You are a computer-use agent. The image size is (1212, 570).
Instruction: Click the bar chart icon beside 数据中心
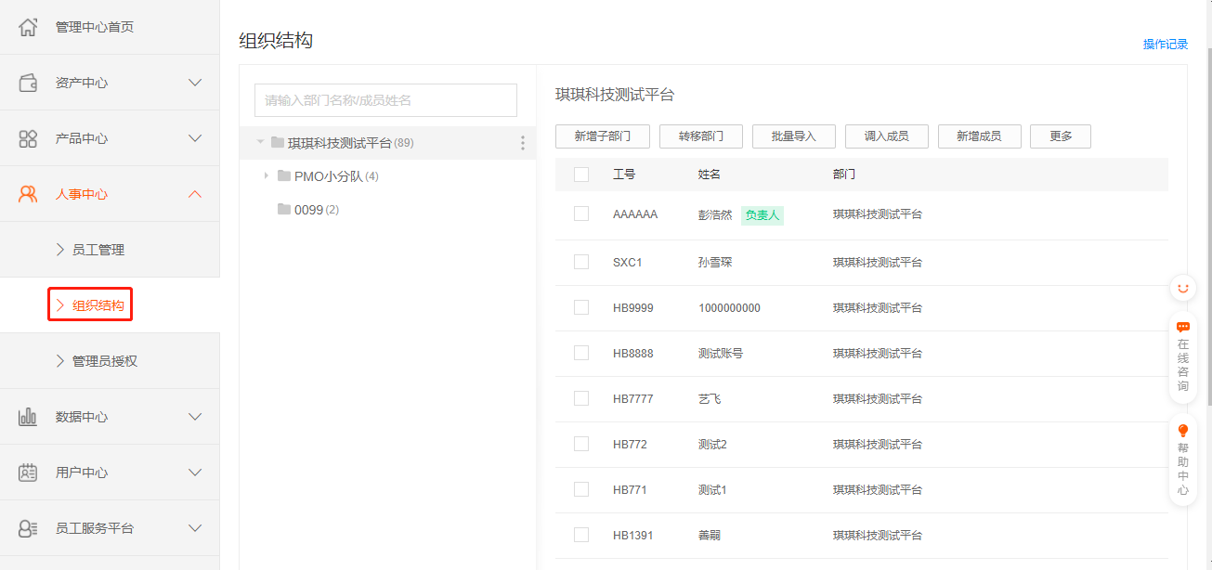click(28, 417)
